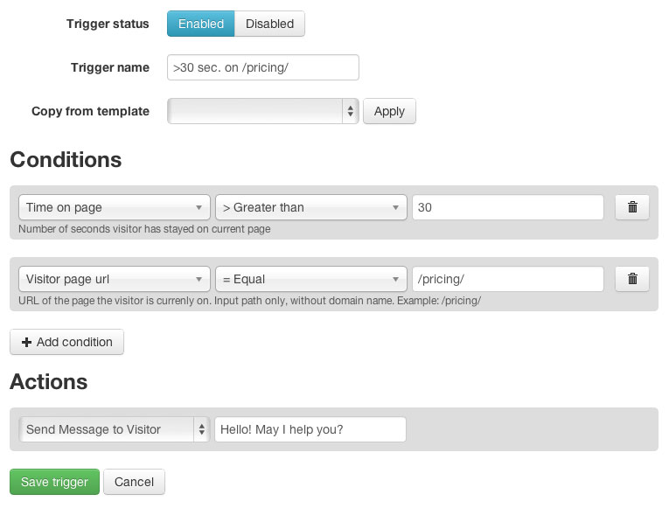Cancel editing the trigger
The height and width of the screenshot is (508, 669).
[x=134, y=482]
